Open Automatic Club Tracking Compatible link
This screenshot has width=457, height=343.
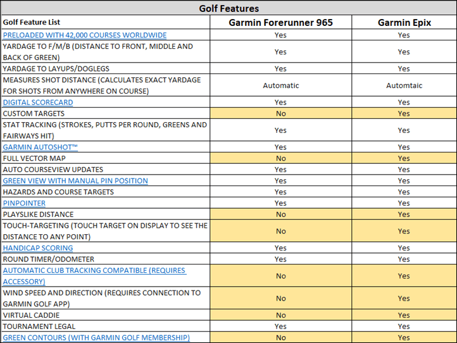tap(94, 276)
